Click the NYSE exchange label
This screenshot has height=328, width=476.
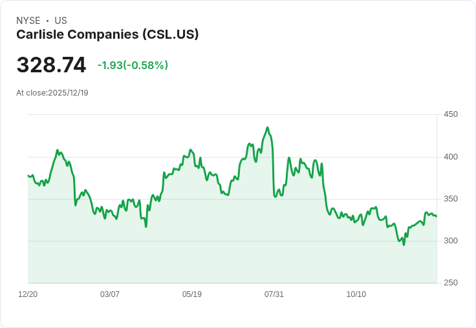(28, 21)
